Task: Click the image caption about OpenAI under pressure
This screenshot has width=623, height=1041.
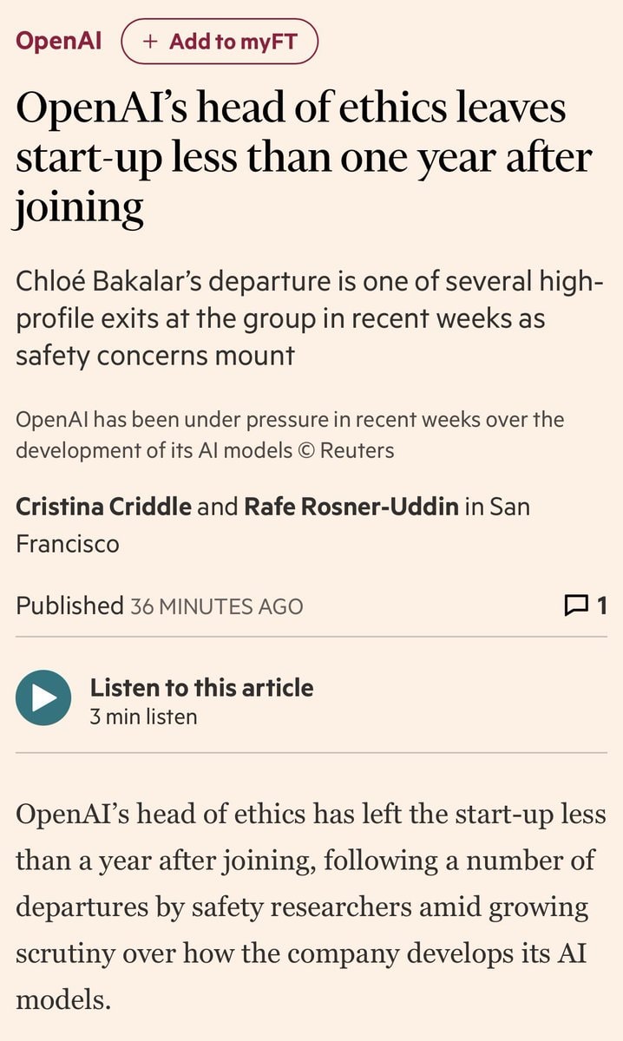Action: click(x=290, y=435)
